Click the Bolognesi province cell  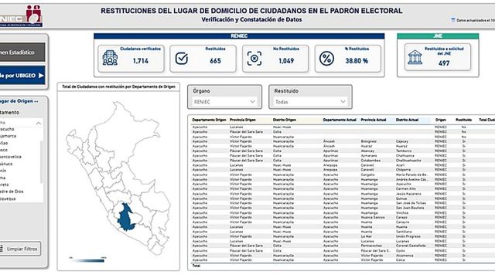[368, 141]
